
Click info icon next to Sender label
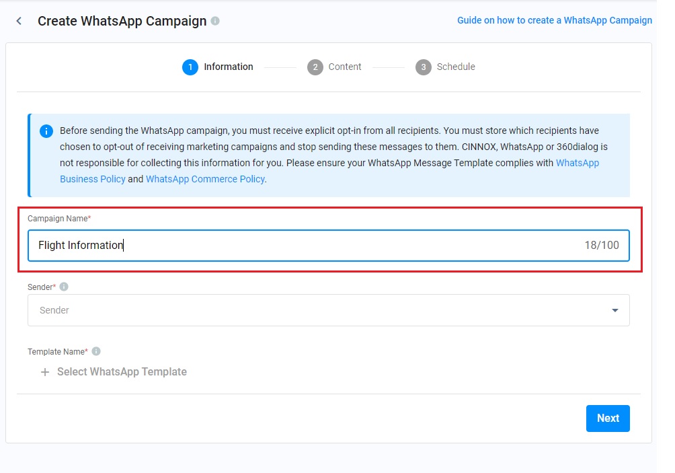click(x=64, y=287)
